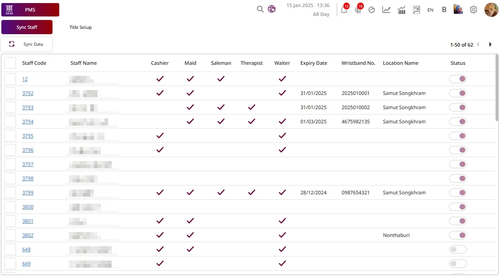Select the Sync Staff tab

tap(27, 27)
